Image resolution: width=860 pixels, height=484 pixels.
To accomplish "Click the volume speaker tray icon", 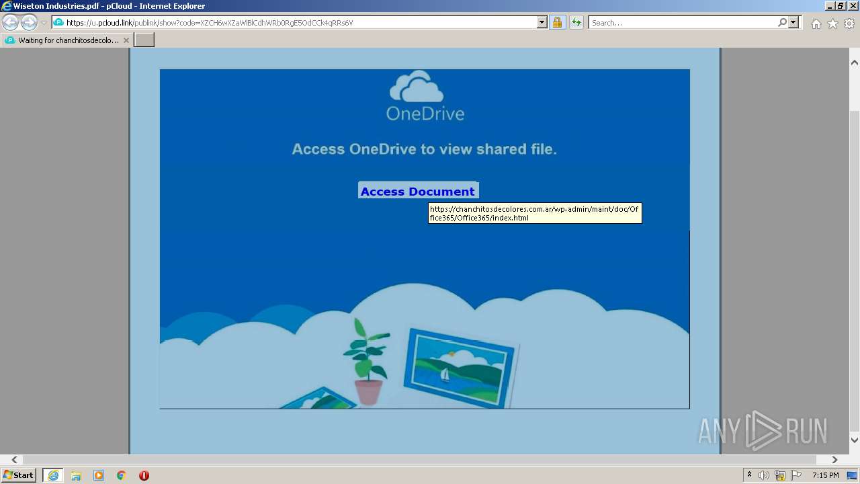I will pyautogui.click(x=764, y=475).
